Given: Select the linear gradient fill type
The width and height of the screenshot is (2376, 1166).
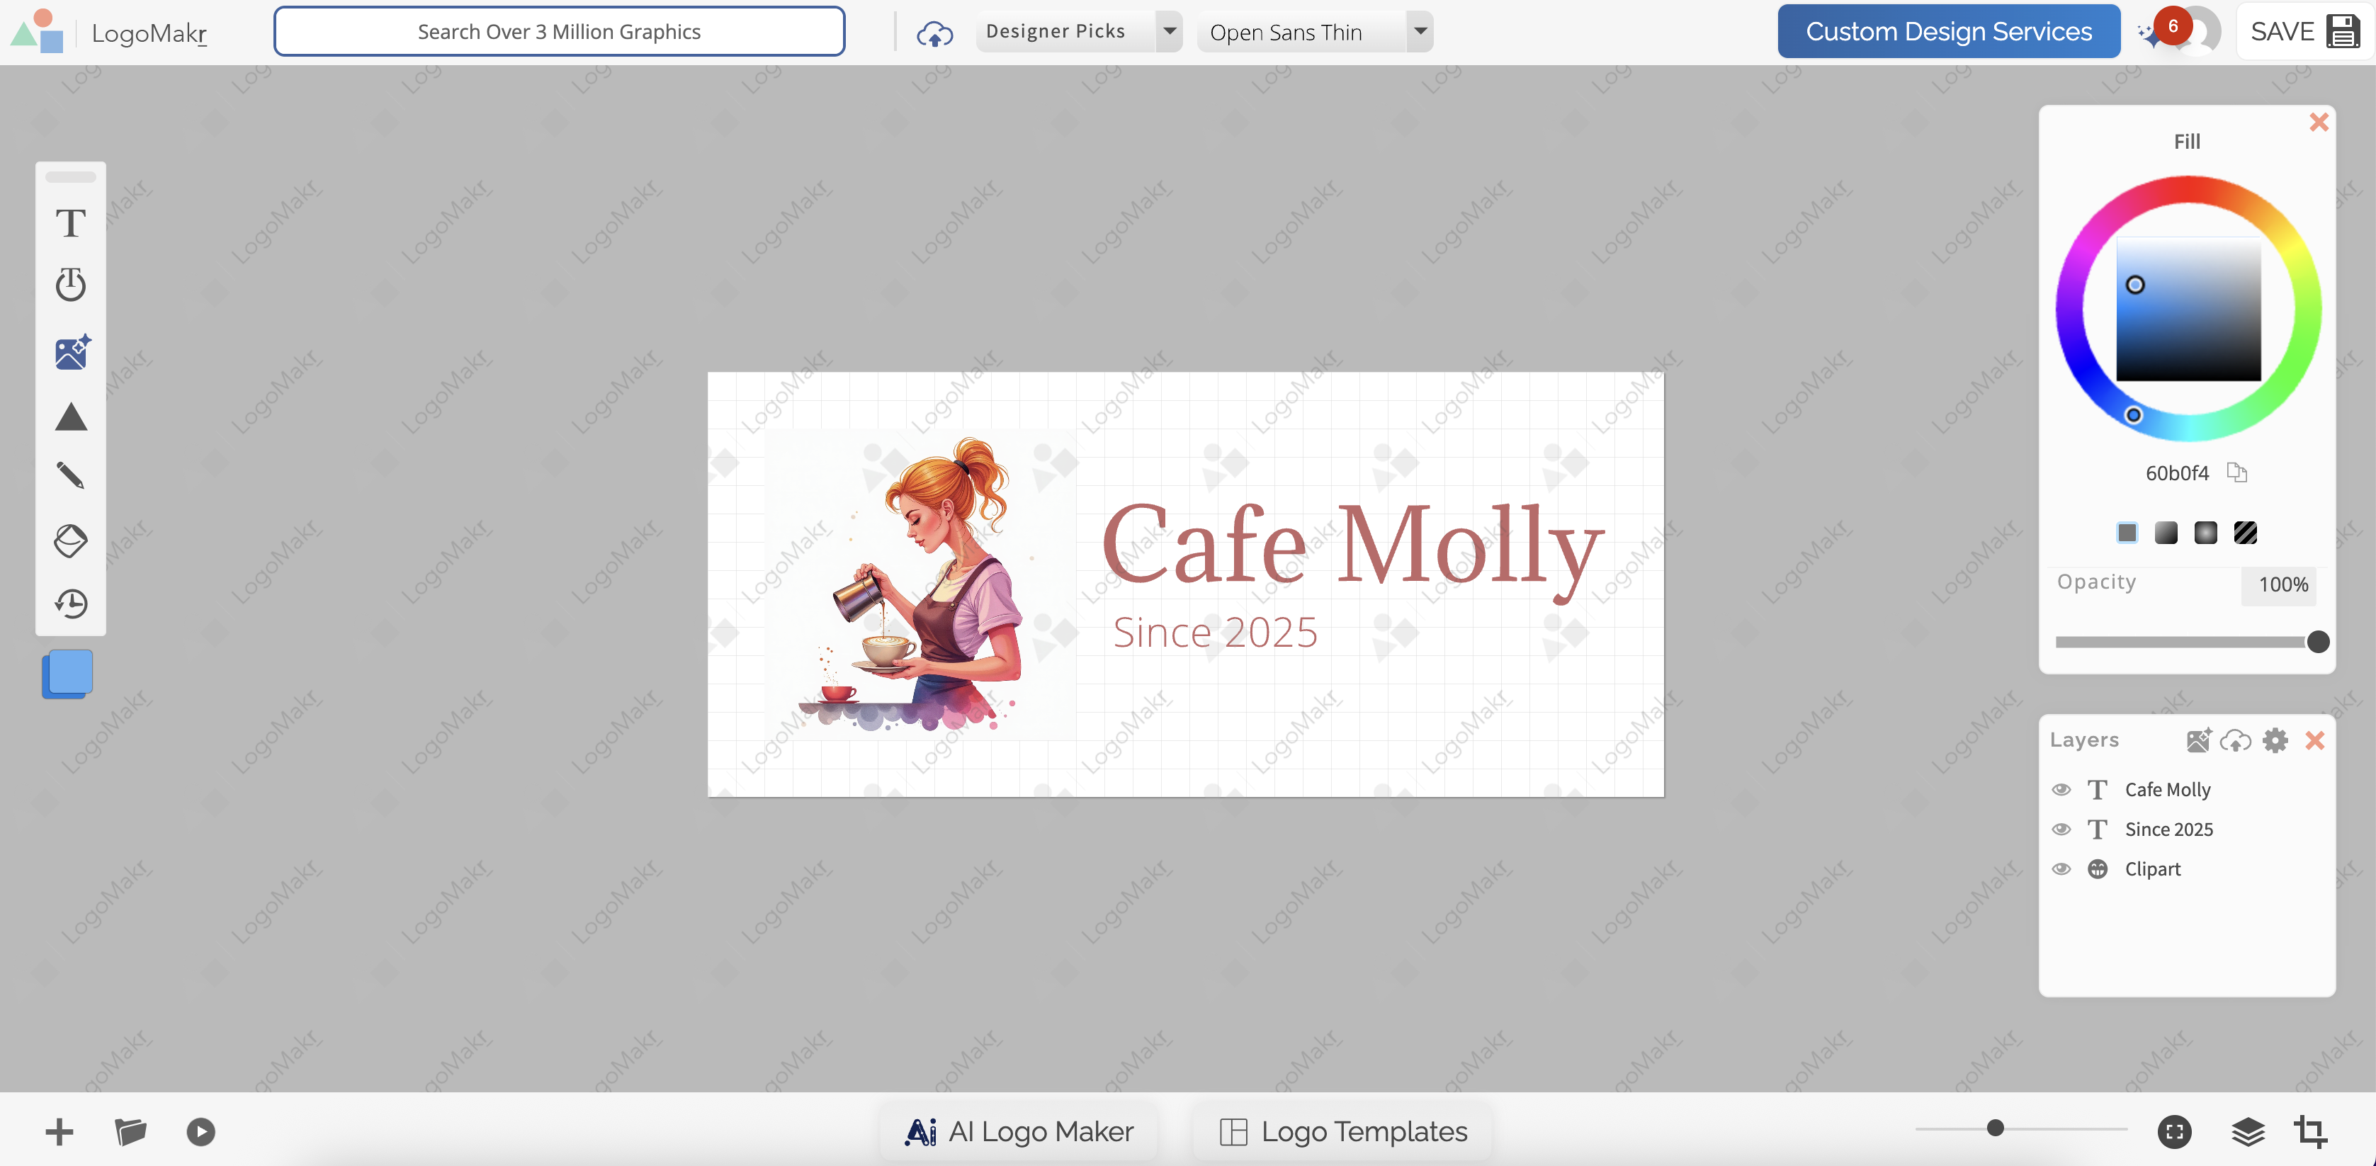Looking at the screenshot, I should point(2166,532).
